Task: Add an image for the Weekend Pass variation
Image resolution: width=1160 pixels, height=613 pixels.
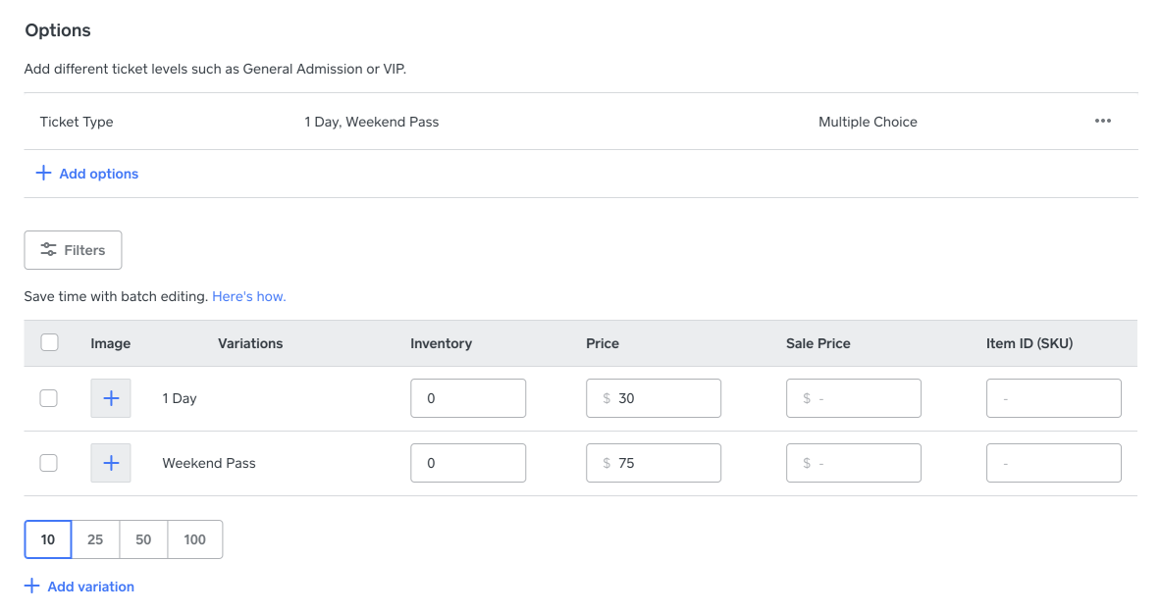Action: tap(110, 462)
